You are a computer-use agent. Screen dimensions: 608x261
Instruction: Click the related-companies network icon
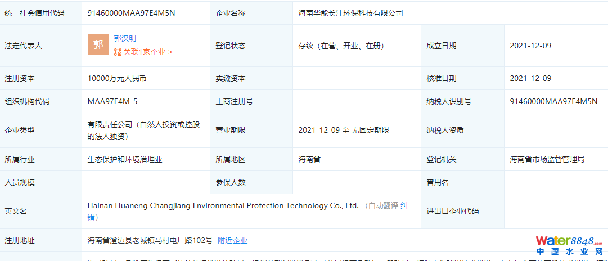tap(118, 52)
